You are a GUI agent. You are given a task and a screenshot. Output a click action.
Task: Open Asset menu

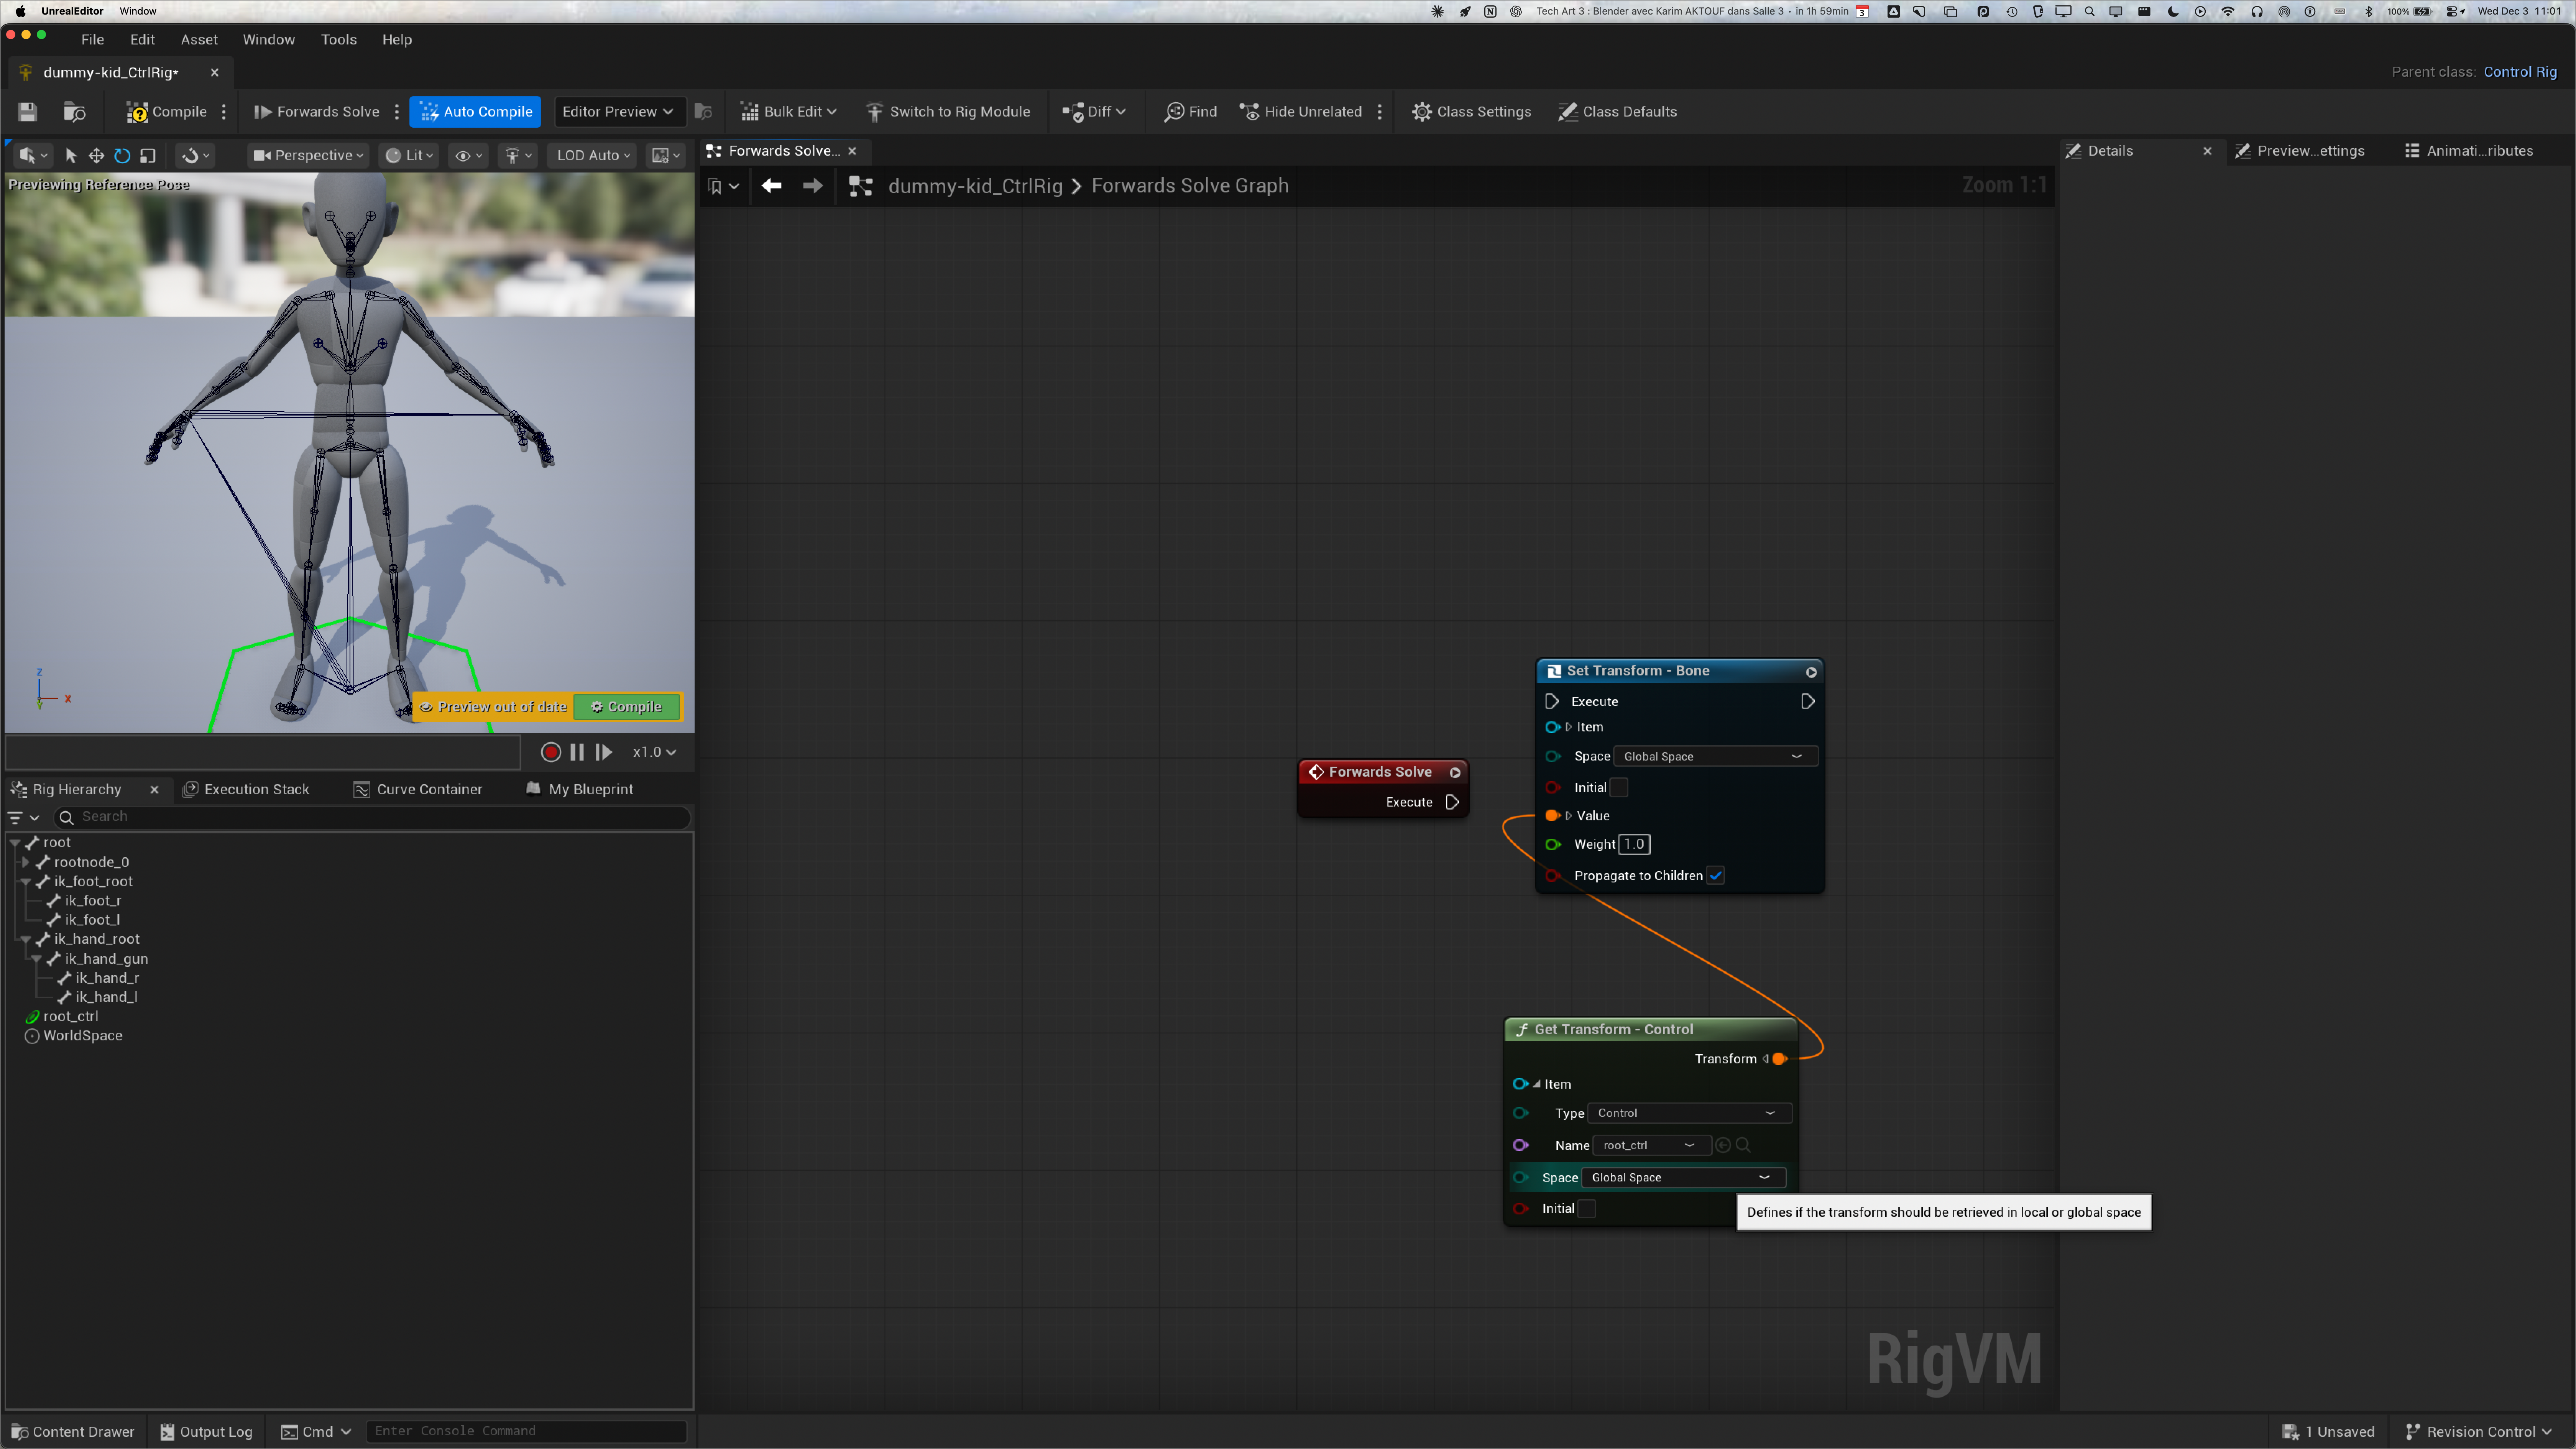(x=199, y=40)
